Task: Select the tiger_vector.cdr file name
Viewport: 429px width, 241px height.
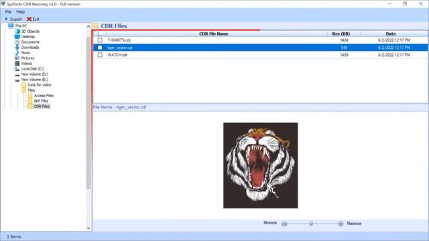Action: click(x=120, y=48)
